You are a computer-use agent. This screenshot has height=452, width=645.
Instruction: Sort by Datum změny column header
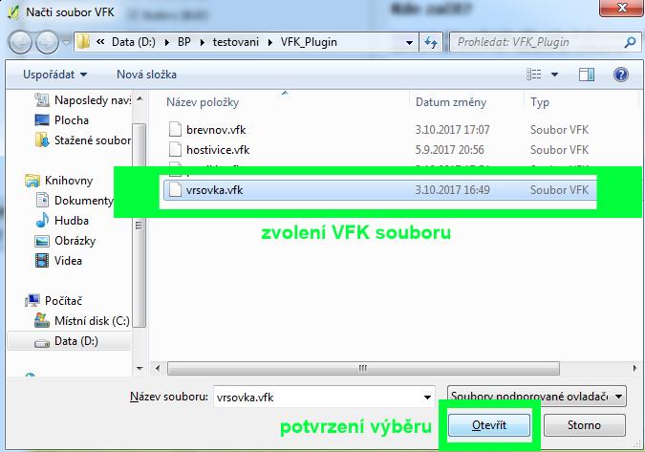[451, 102]
